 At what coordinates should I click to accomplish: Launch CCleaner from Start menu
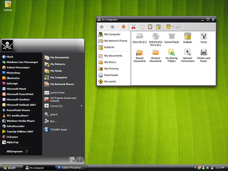[x=10, y=137]
